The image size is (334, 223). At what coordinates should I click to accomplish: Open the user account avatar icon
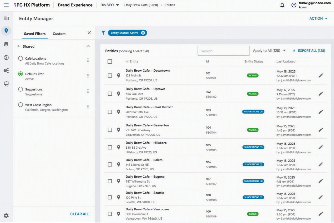point(294,5)
